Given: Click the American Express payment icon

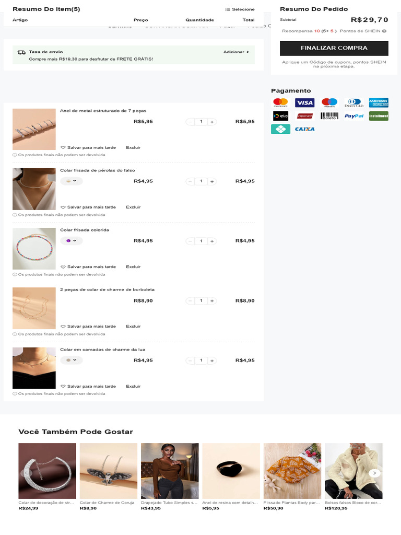Looking at the screenshot, I should [379, 103].
